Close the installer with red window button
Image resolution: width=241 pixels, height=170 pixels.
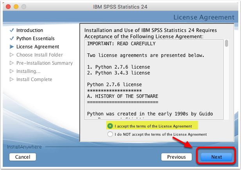point(8,7)
